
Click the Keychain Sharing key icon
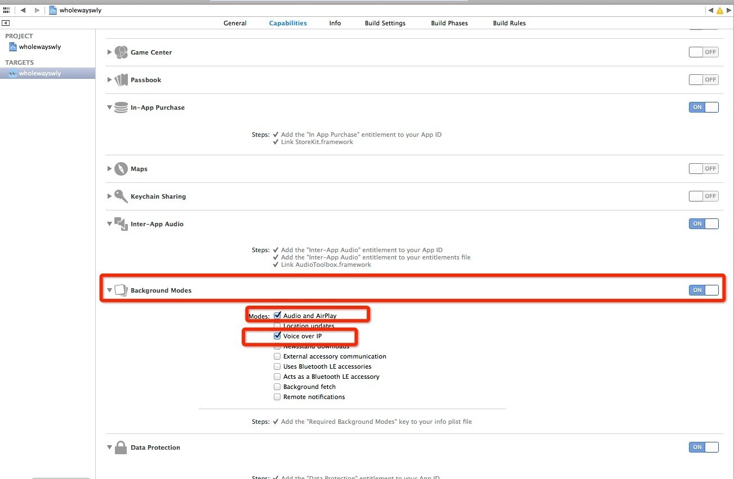(x=121, y=196)
